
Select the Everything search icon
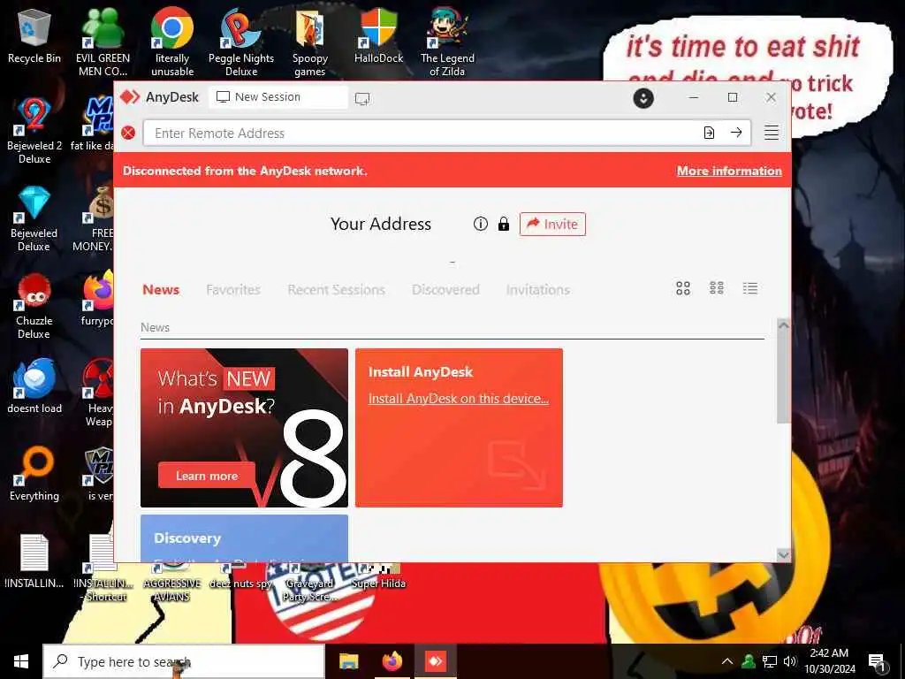click(x=34, y=474)
